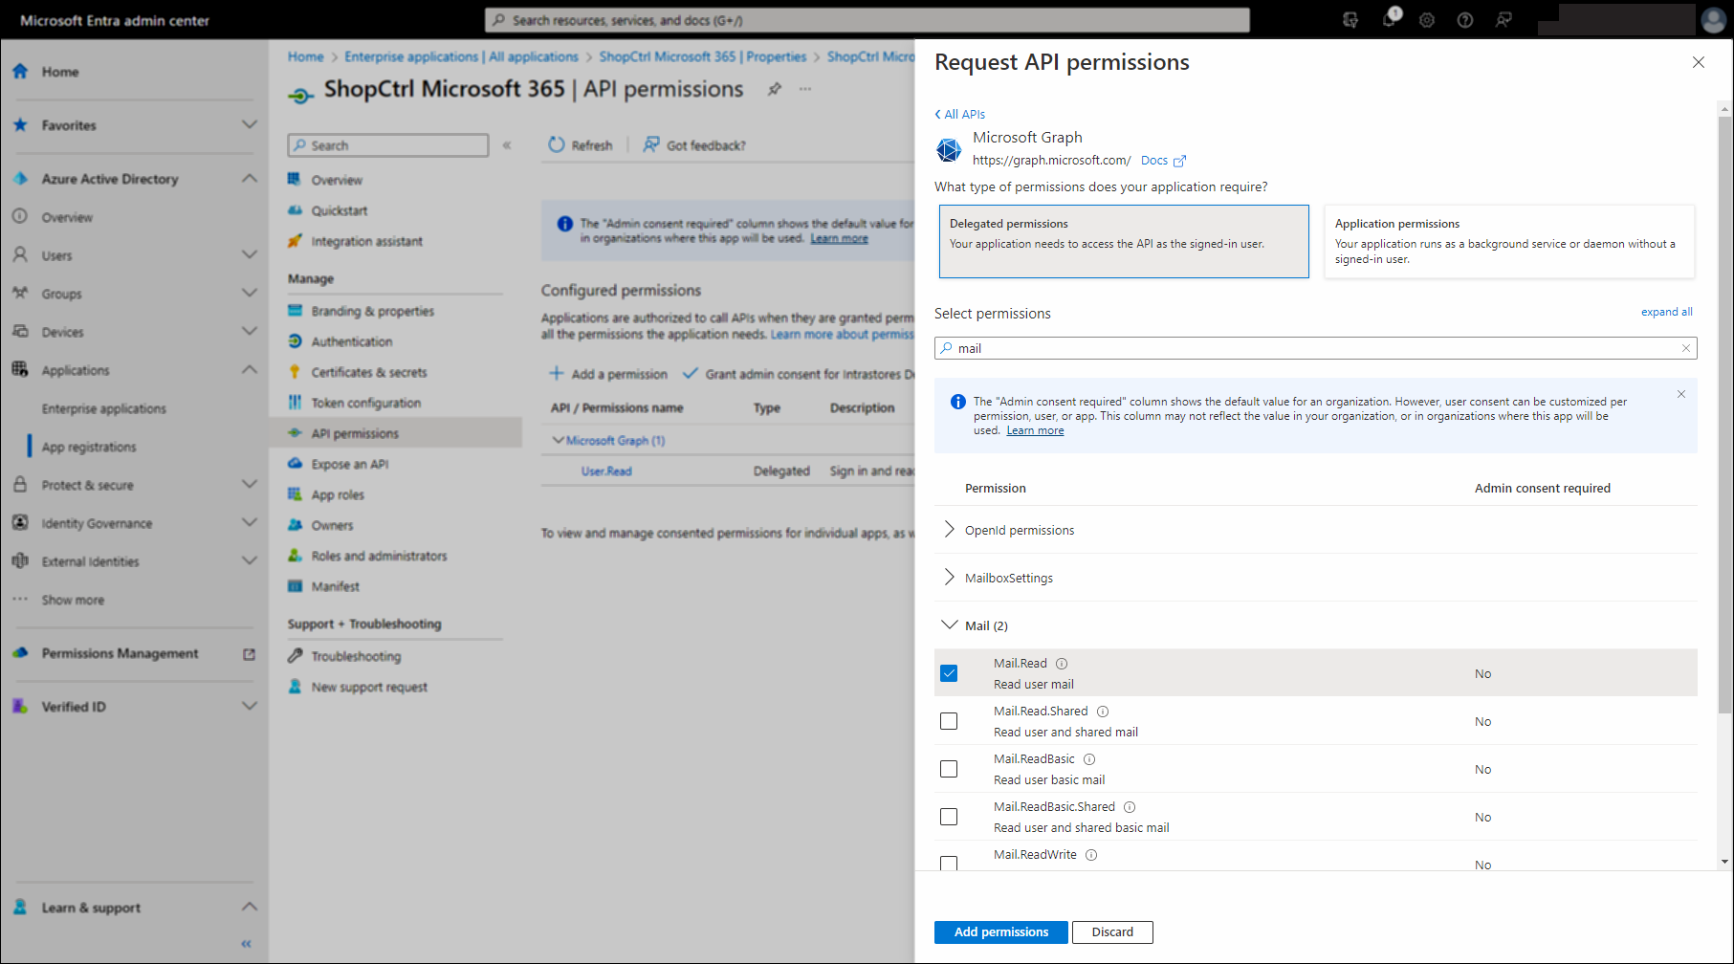Click the Refresh icon button
This screenshot has width=1734, height=964.
[x=557, y=144]
